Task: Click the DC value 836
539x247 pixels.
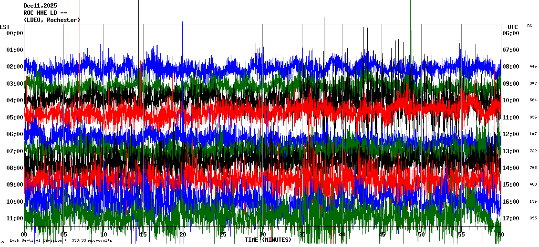Action: click(x=533, y=117)
